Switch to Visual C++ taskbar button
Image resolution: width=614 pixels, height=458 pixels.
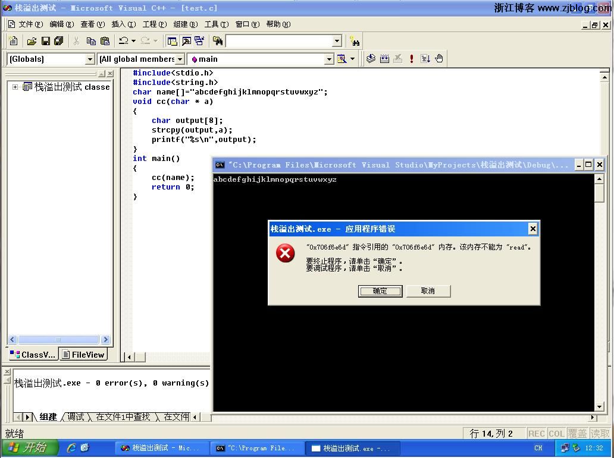tap(161, 448)
